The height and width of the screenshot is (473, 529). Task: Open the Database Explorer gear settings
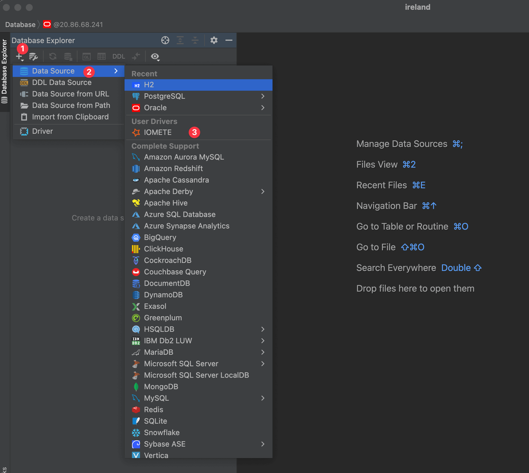[214, 40]
